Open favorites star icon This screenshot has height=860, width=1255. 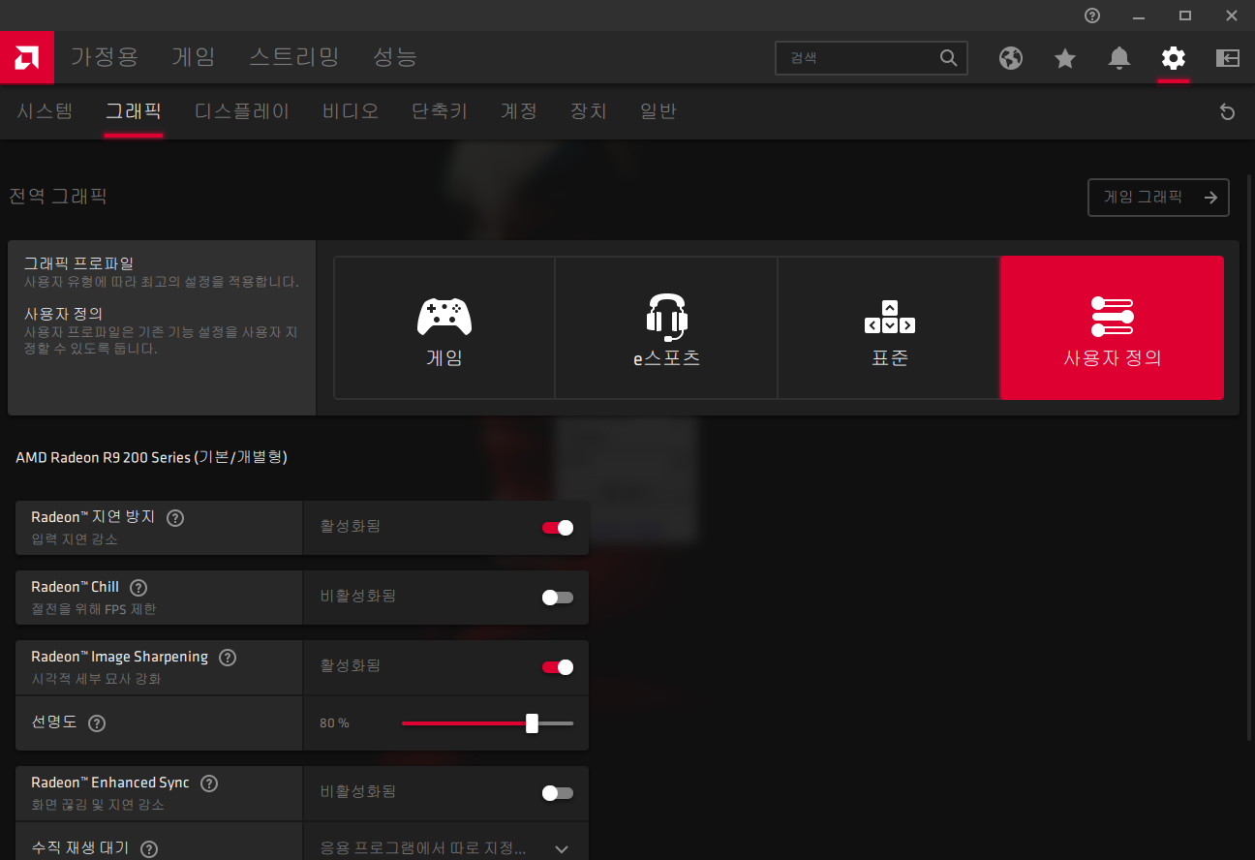[1065, 58]
